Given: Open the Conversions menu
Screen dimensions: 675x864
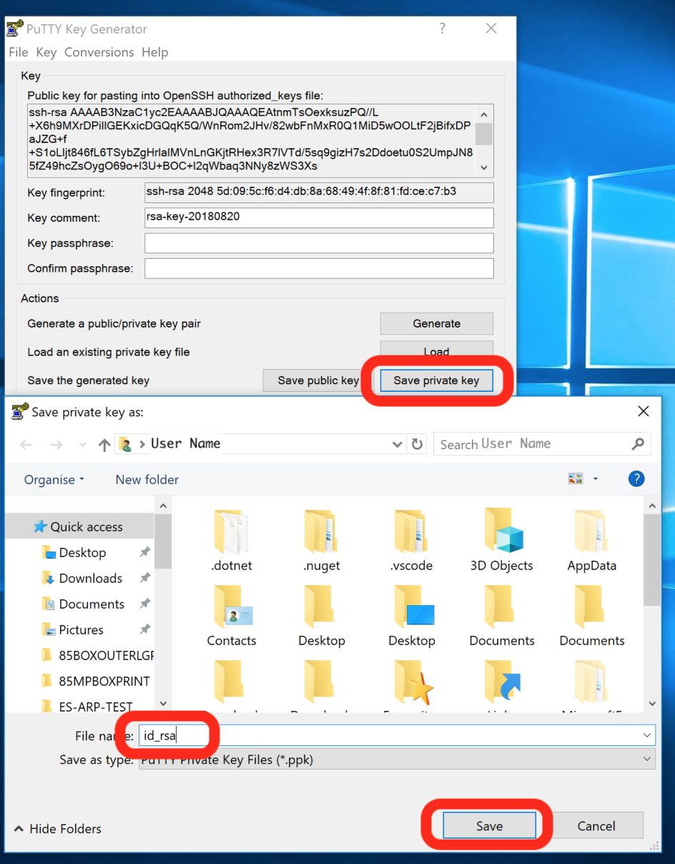Looking at the screenshot, I should (x=99, y=52).
